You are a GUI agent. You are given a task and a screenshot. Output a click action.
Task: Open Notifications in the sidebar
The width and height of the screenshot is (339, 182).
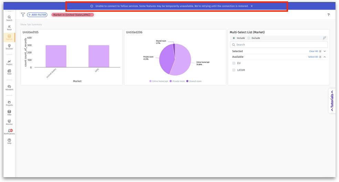click(9, 132)
